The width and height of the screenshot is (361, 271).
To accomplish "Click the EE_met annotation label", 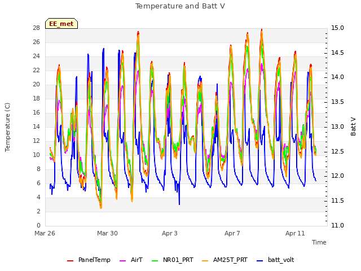I will pos(61,24).
